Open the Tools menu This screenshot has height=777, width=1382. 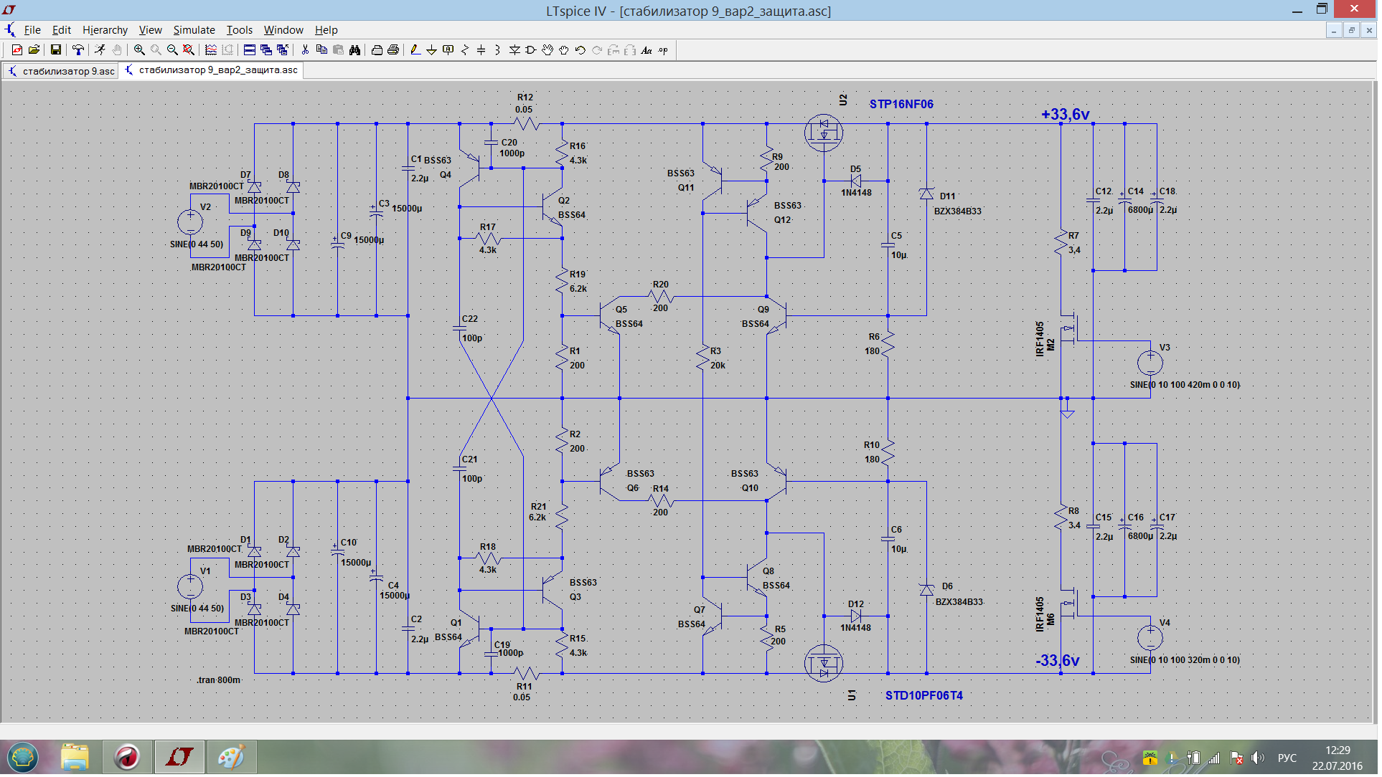pyautogui.click(x=240, y=30)
